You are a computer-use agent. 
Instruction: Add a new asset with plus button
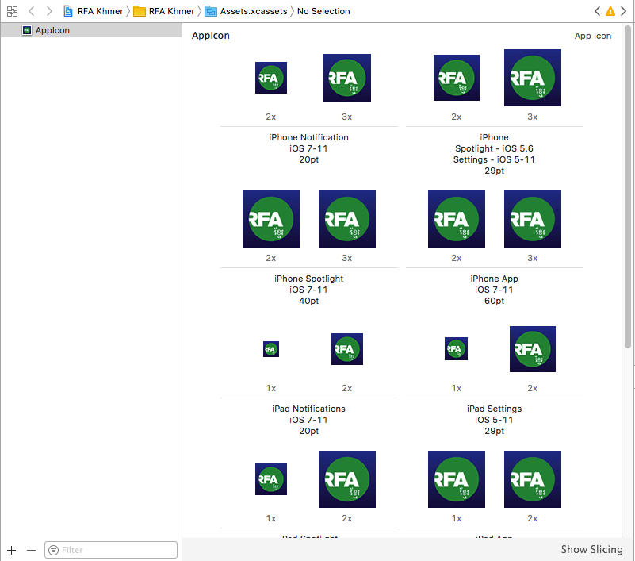point(11,550)
